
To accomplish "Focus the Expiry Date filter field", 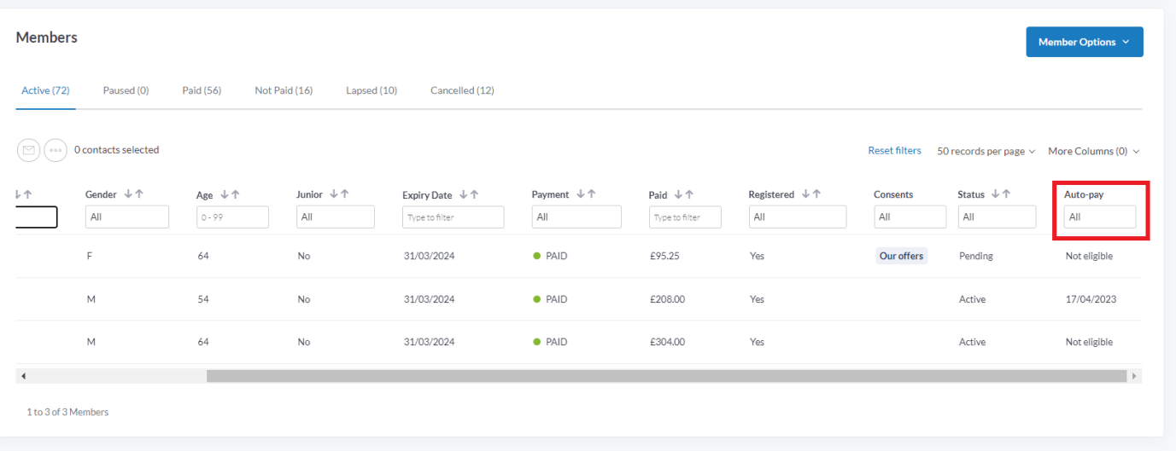I will pyautogui.click(x=453, y=217).
